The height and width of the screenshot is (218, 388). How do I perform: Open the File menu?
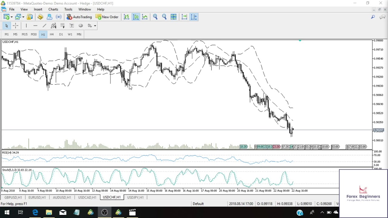coord(12,9)
